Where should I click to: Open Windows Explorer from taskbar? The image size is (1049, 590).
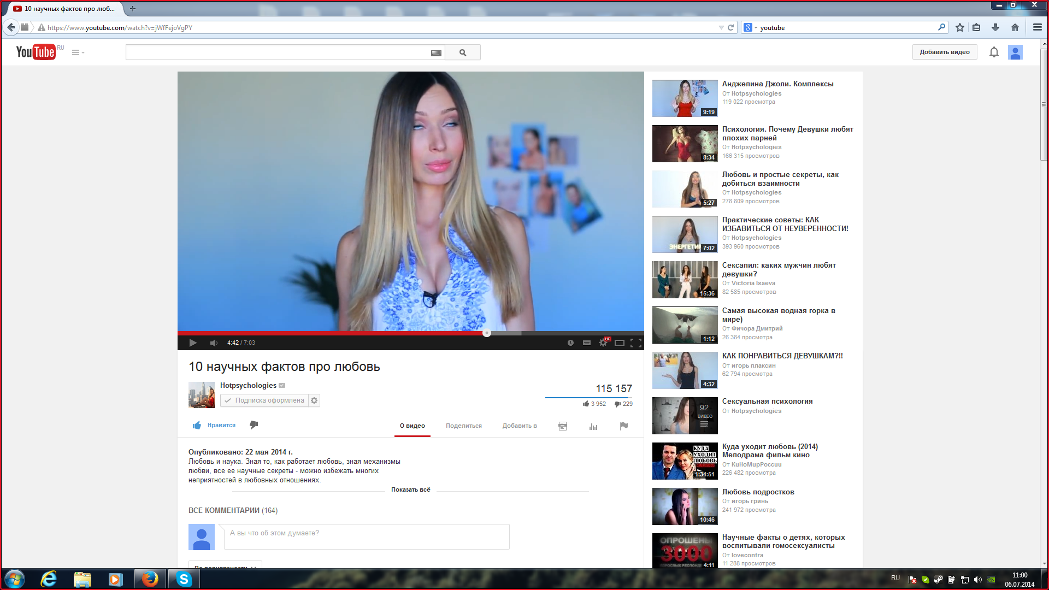[x=82, y=579]
